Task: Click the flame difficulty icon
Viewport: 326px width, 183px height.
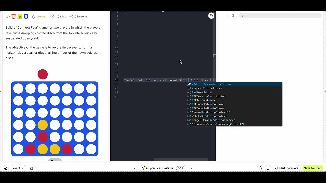Action: (x=33, y=17)
